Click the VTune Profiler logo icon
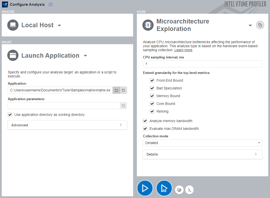The width and height of the screenshot is (270, 198). click(5, 4)
